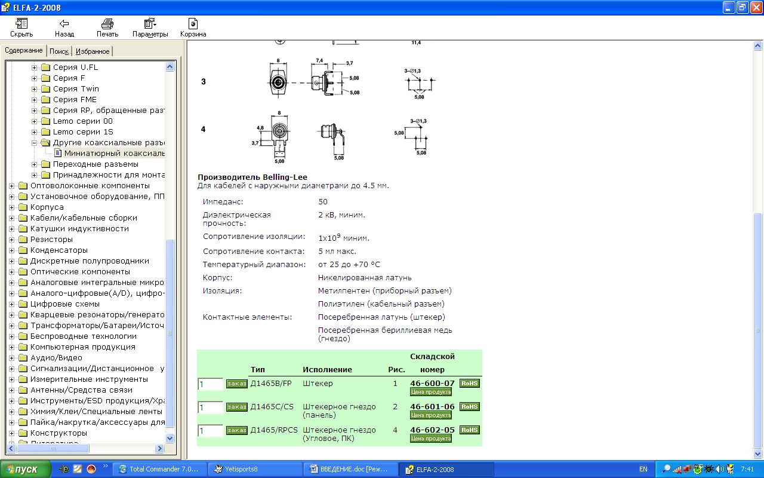Click the document icon beside Миниатюрный коаксиаль
The image size is (764, 478).
click(x=58, y=154)
